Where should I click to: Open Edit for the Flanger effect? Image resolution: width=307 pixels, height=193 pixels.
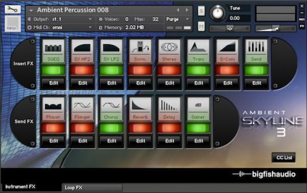tap(82, 140)
